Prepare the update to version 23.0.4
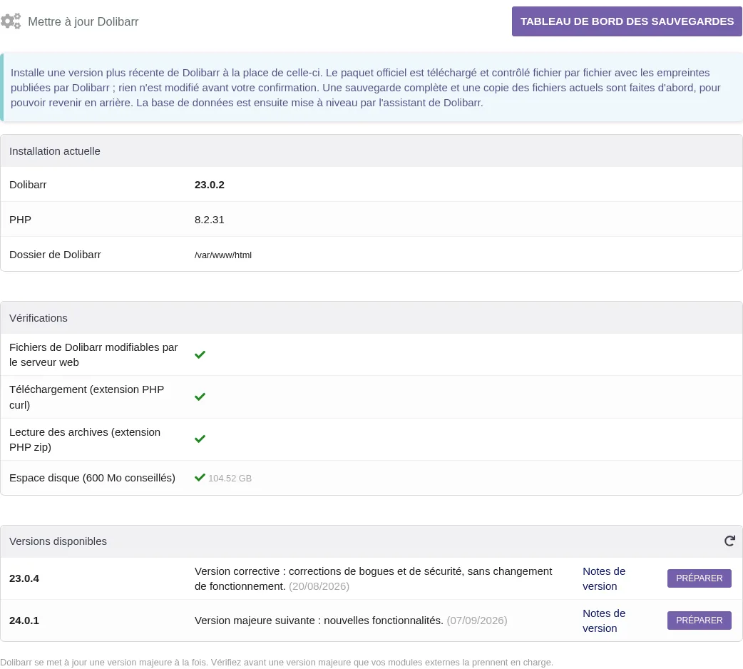Image resolution: width=743 pixels, height=669 pixels. pos(699,578)
